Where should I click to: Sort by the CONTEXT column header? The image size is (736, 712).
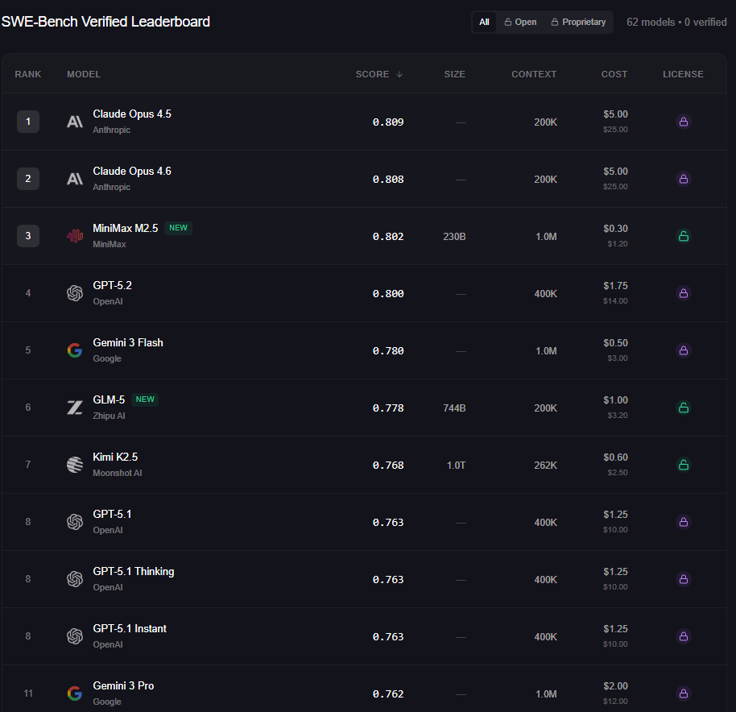(x=533, y=74)
